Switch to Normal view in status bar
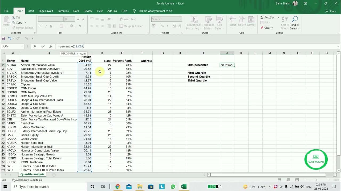Screen dimensions: 341x191 (x=279, y=180)
